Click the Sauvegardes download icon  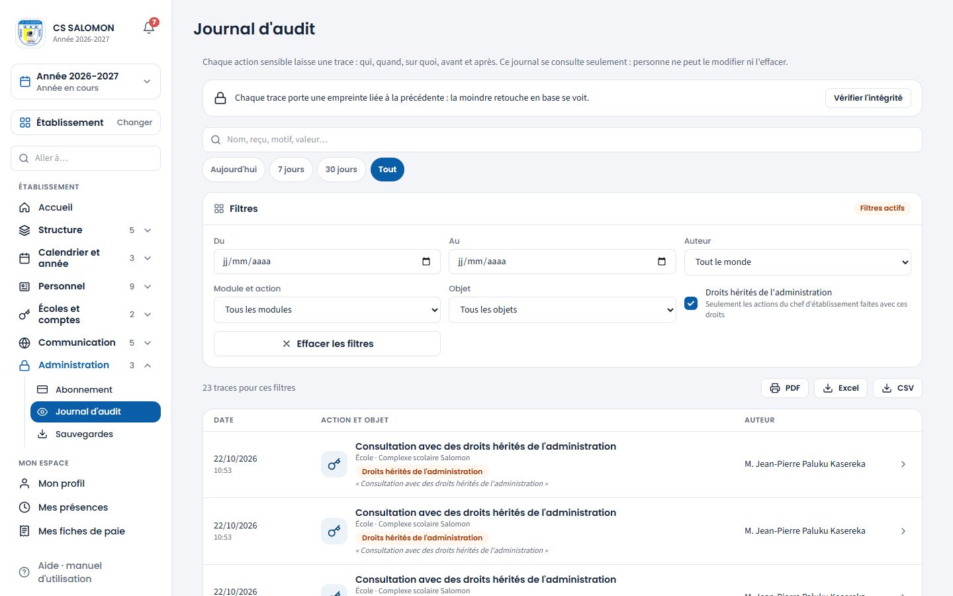pos(42,434)
